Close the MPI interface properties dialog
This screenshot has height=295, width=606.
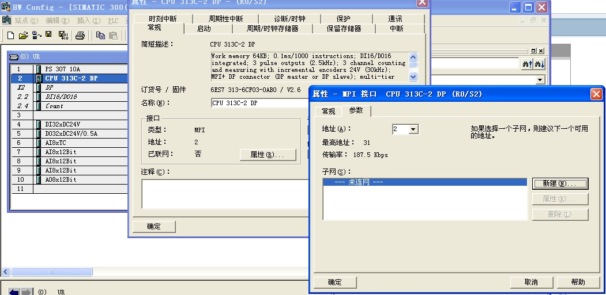596,94
